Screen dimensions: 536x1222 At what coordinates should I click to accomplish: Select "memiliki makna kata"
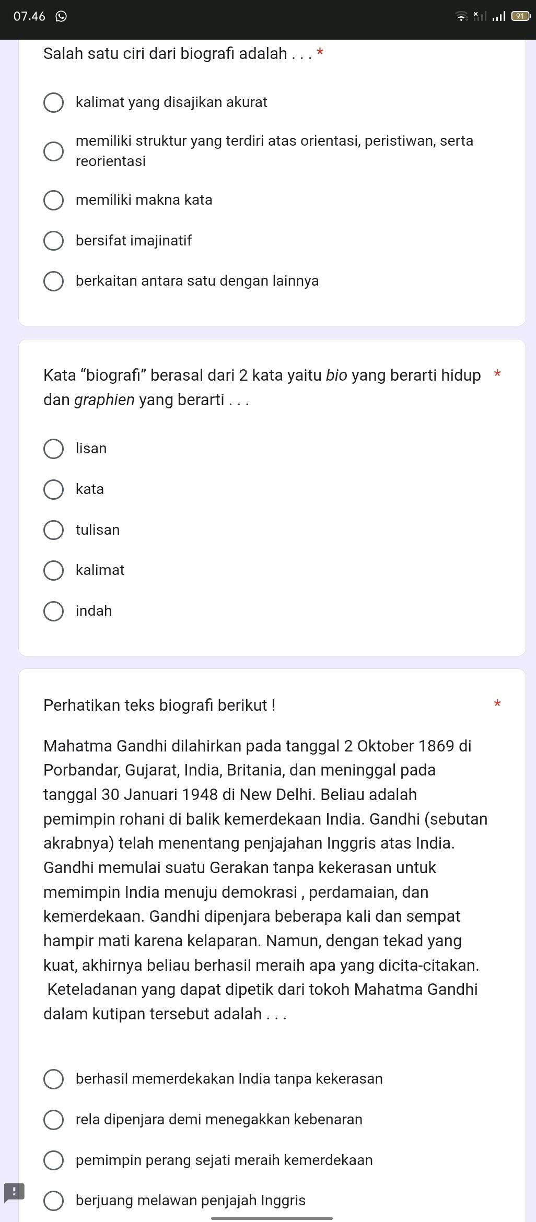click(54, 199)
